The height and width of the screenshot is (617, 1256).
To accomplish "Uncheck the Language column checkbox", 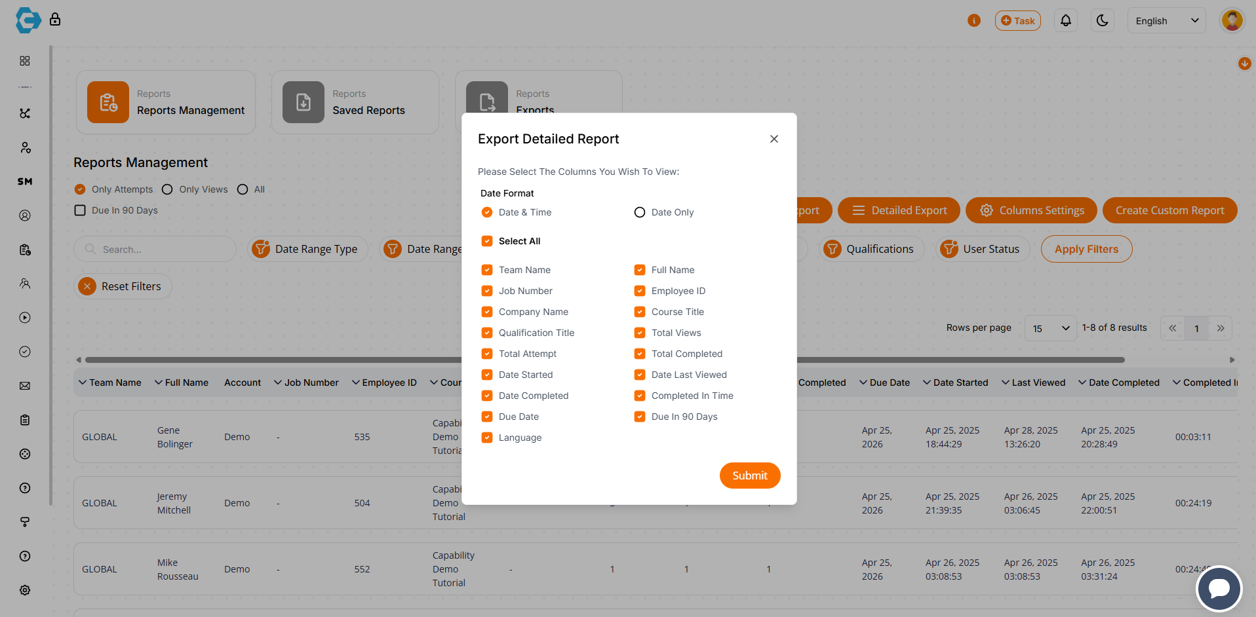I will (487, 438).
